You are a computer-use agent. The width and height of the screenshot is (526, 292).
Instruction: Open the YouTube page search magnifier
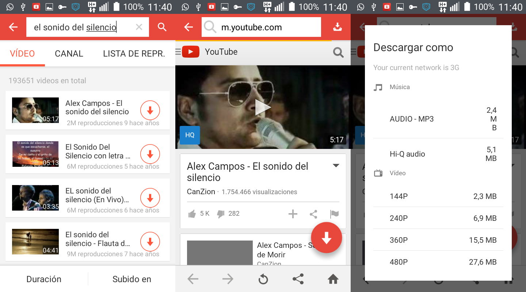(338, 53)
